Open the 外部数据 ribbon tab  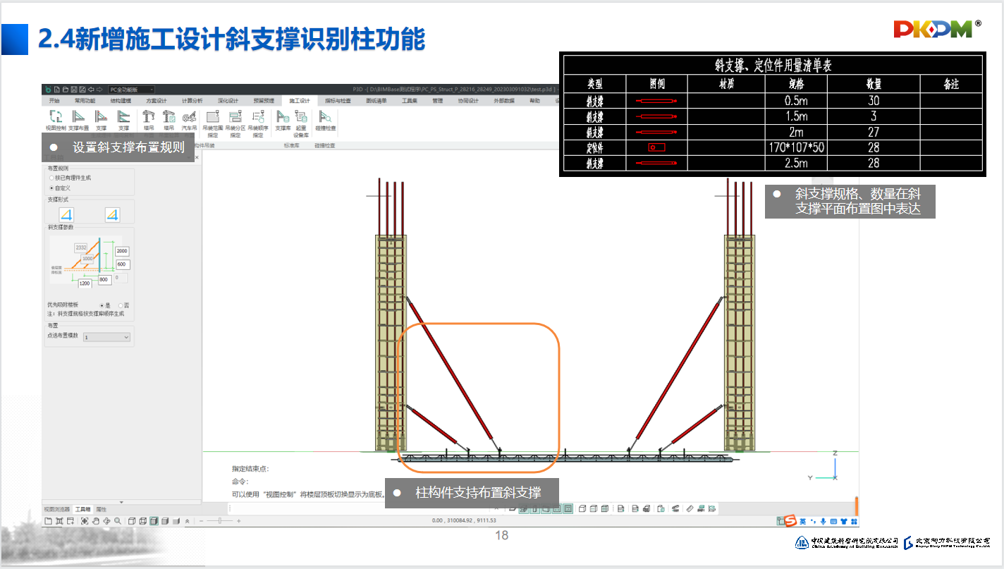tap(503, 101)
